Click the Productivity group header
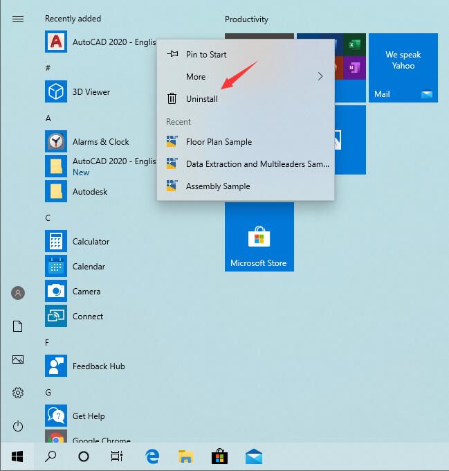Screen dimensions: 449x471 (x=246, y=19)
